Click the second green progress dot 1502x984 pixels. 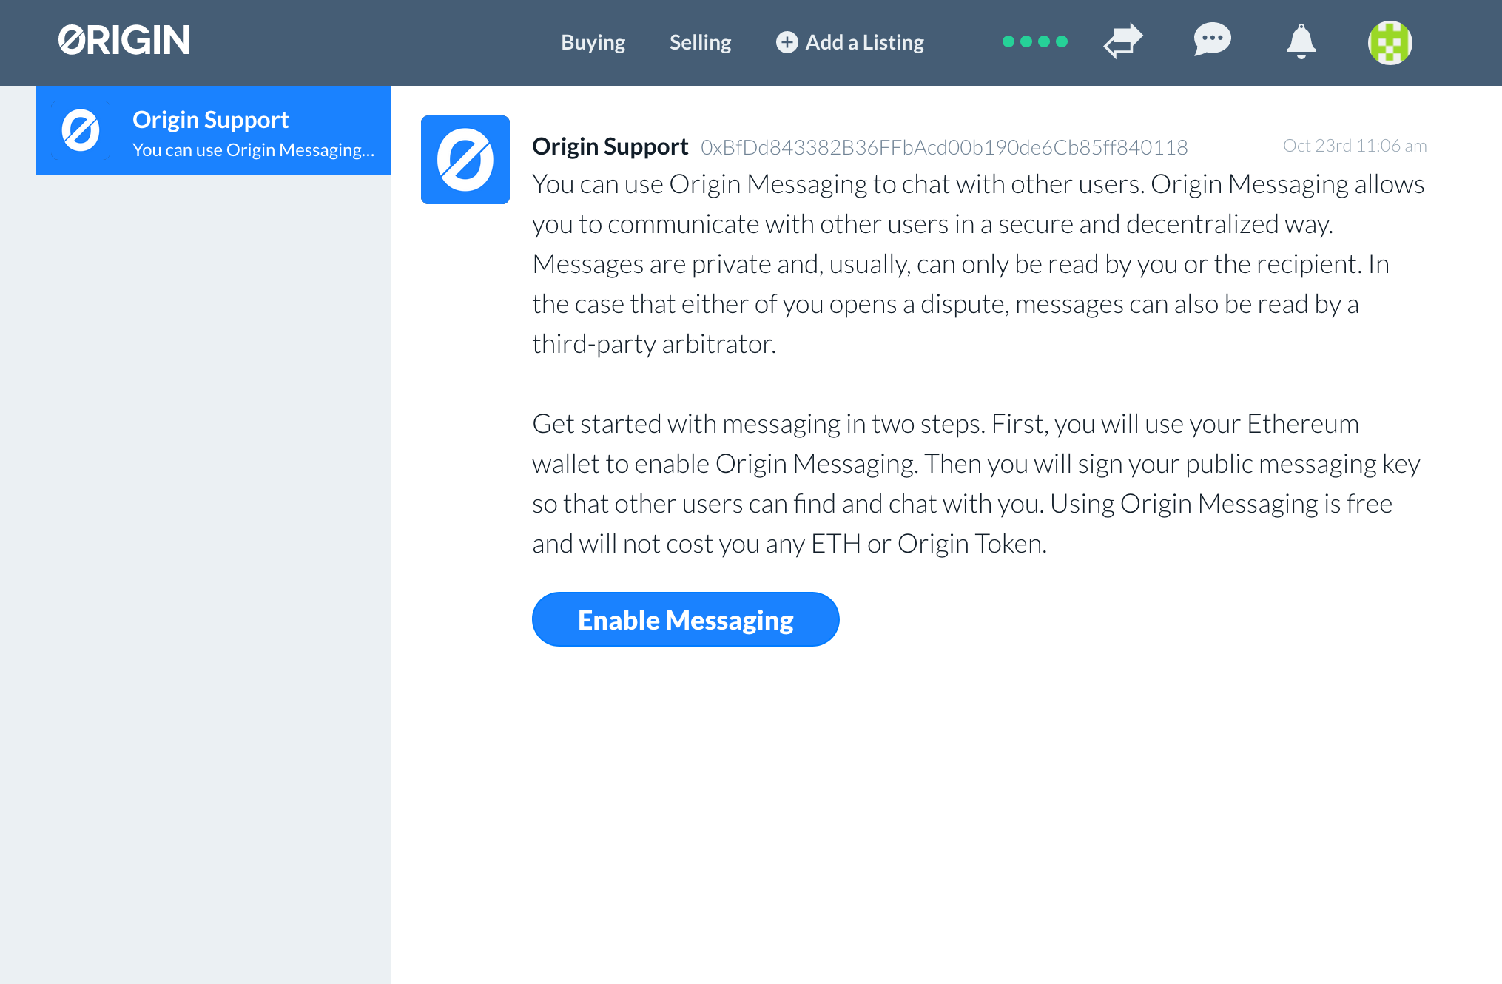pos(1026,42)
